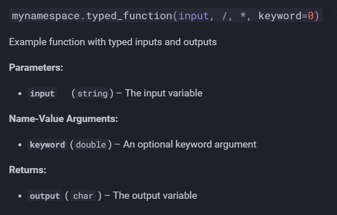Click the red default value 0
The image size is (337, 215).
pos(310,16)
